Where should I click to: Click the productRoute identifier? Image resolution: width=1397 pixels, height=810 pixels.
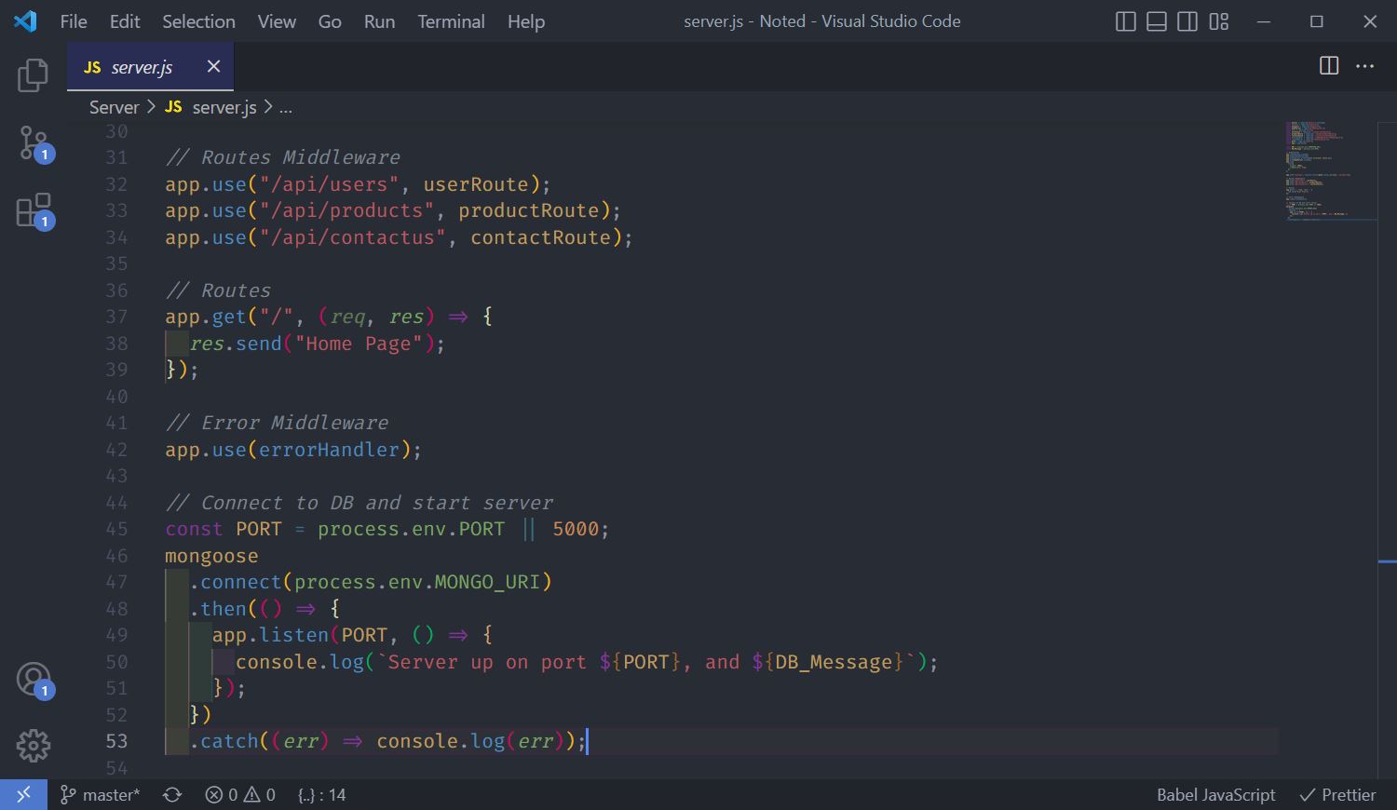pyautogui.click(x=528, y=210)
